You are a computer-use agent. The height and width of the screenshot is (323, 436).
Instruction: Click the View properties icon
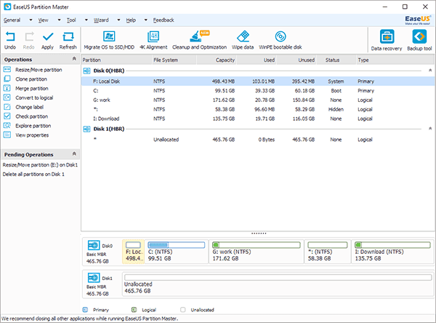pyautogui.click(x=7, y=135)
